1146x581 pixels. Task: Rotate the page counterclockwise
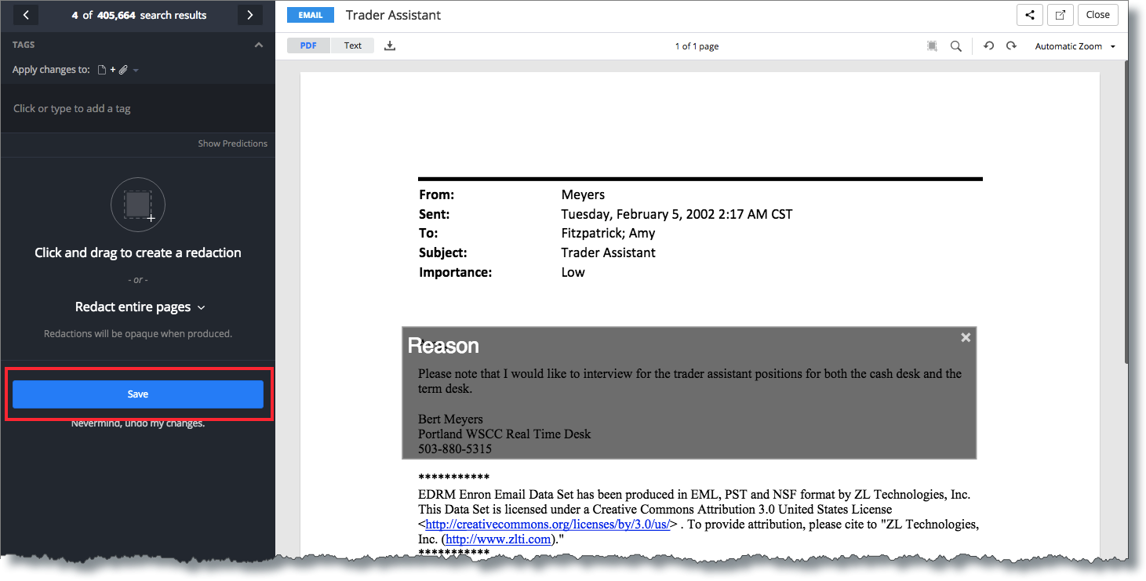(988, 46)
